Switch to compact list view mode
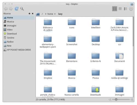Screen dimensions: 137x105 (120, 9)
